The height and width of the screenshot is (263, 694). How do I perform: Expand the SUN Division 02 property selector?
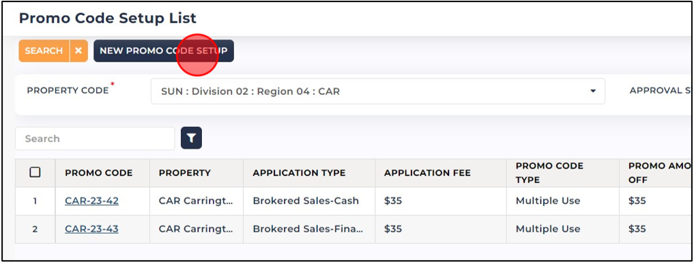tap(377, 92)
